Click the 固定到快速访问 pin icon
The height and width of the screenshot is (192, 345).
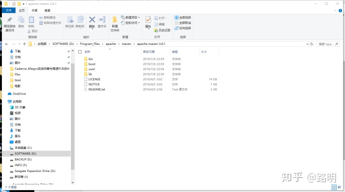click(9, 20)
